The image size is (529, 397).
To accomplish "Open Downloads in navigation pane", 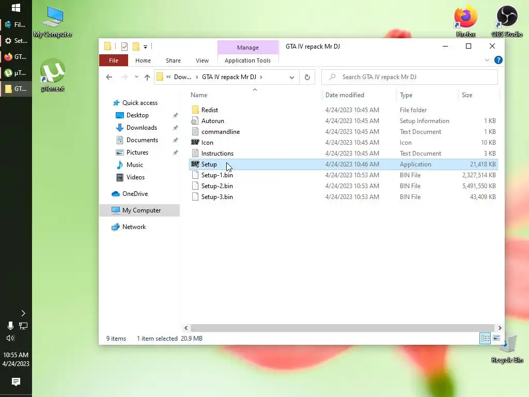I will pyautogui.click(x=142, y=128).
